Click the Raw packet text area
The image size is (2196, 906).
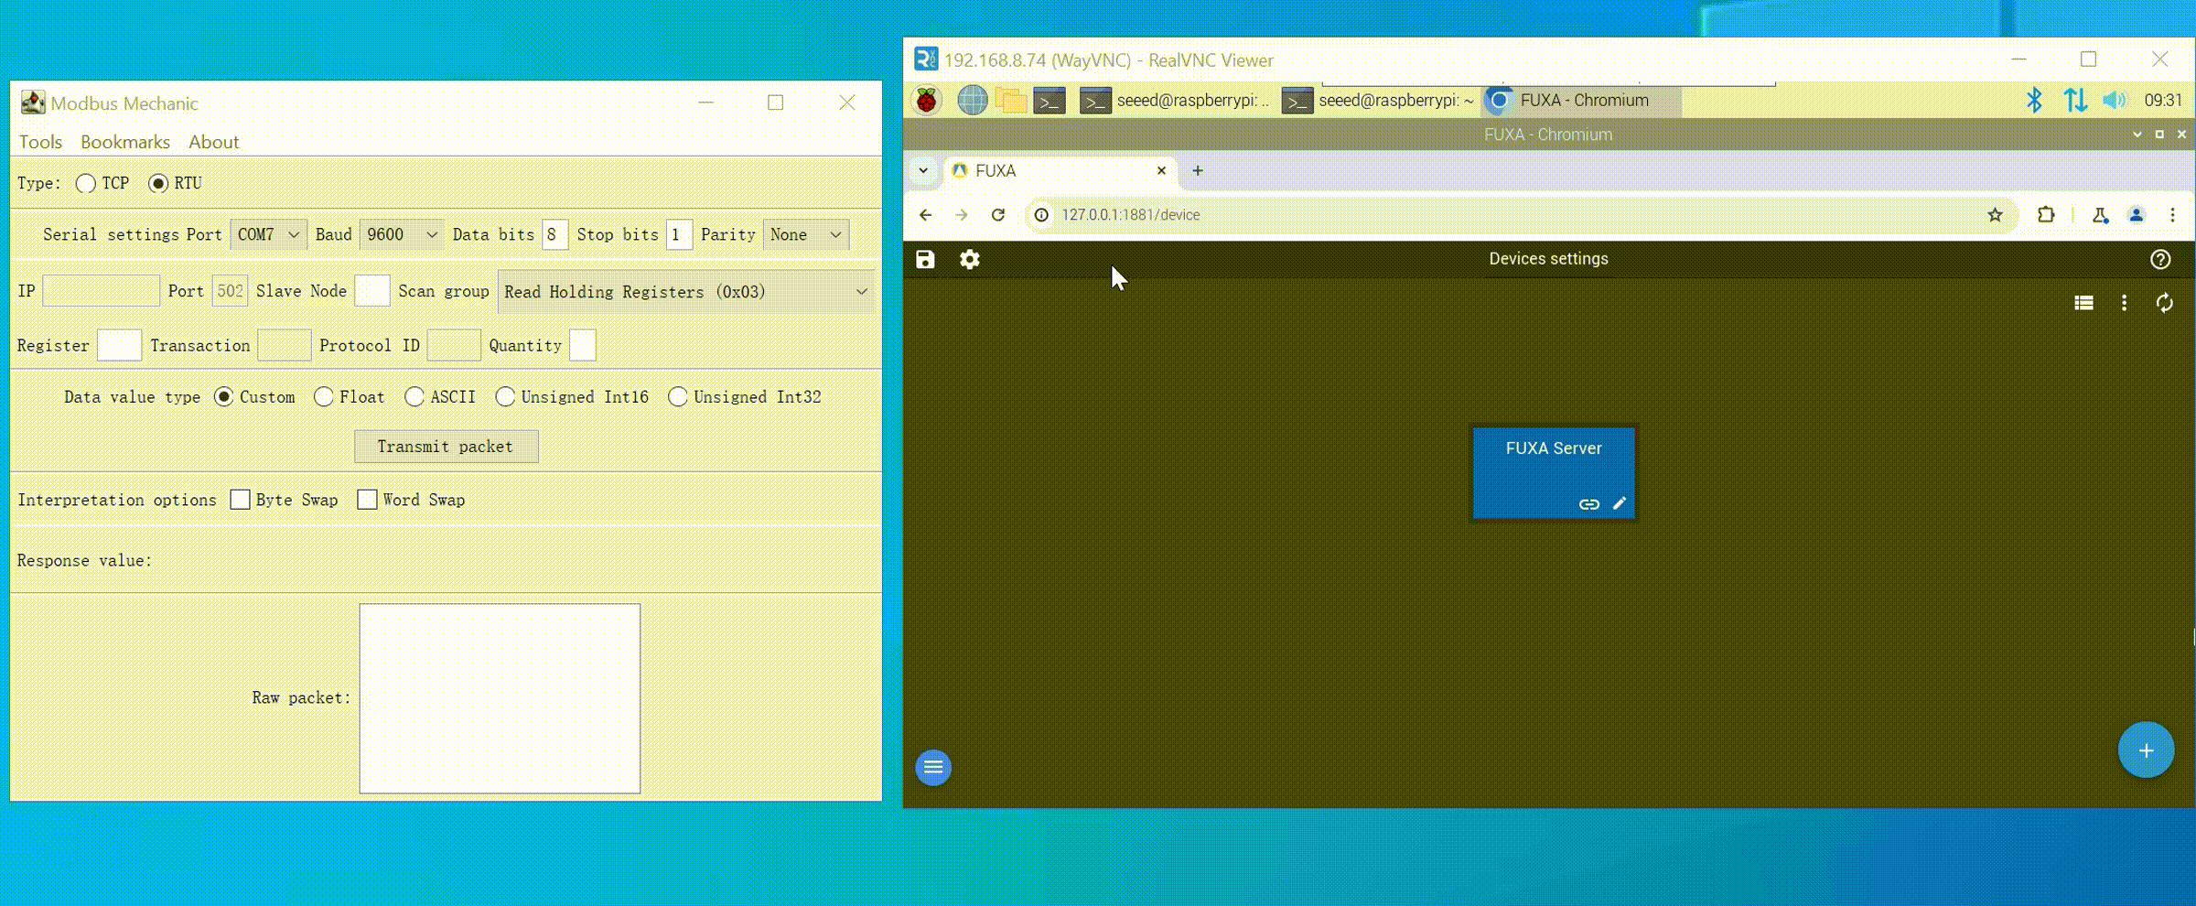[x=500, y=698]
